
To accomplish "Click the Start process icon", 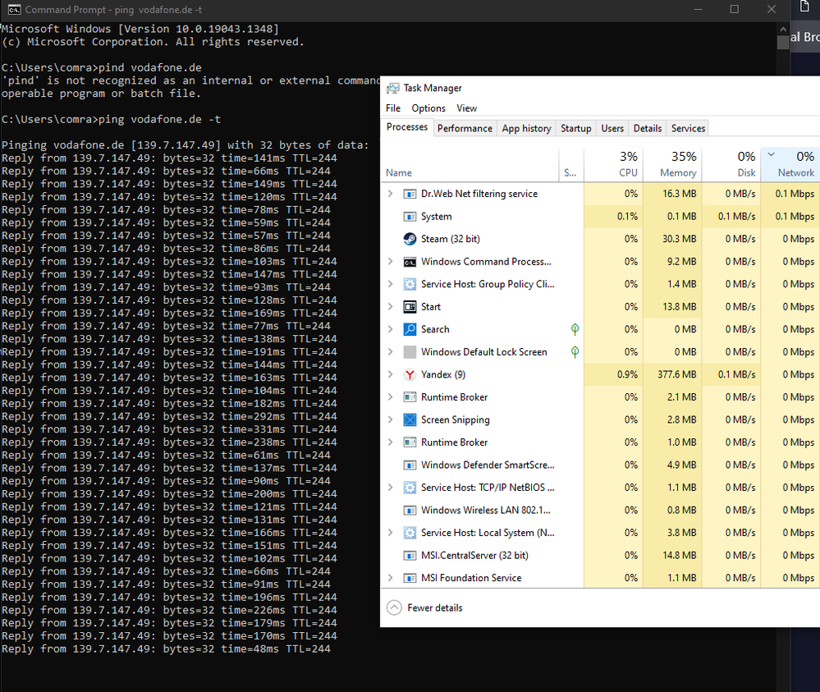I will [410, 307].
